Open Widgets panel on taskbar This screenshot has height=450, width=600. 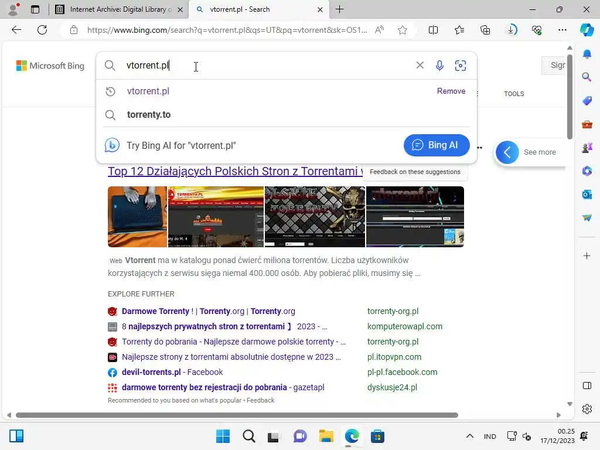click(x=16, y=436)
